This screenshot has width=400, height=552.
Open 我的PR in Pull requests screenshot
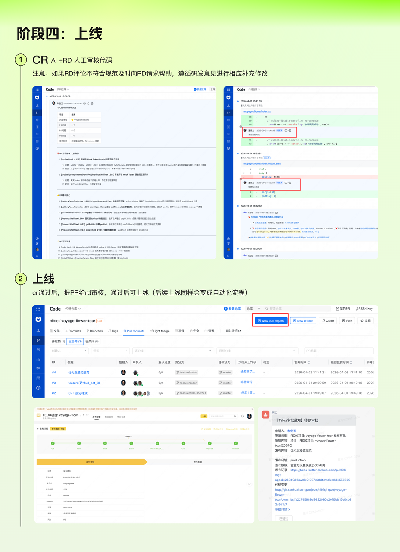click(x=342, y=309)
